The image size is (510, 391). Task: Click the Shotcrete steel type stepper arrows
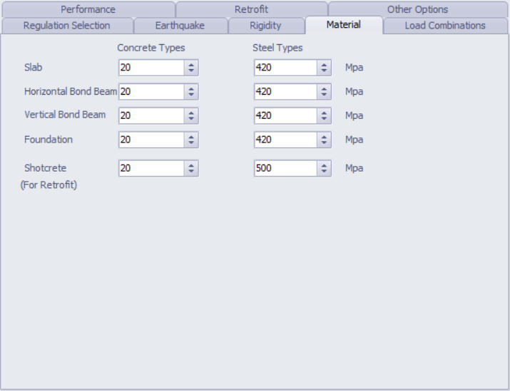(325, 168)
